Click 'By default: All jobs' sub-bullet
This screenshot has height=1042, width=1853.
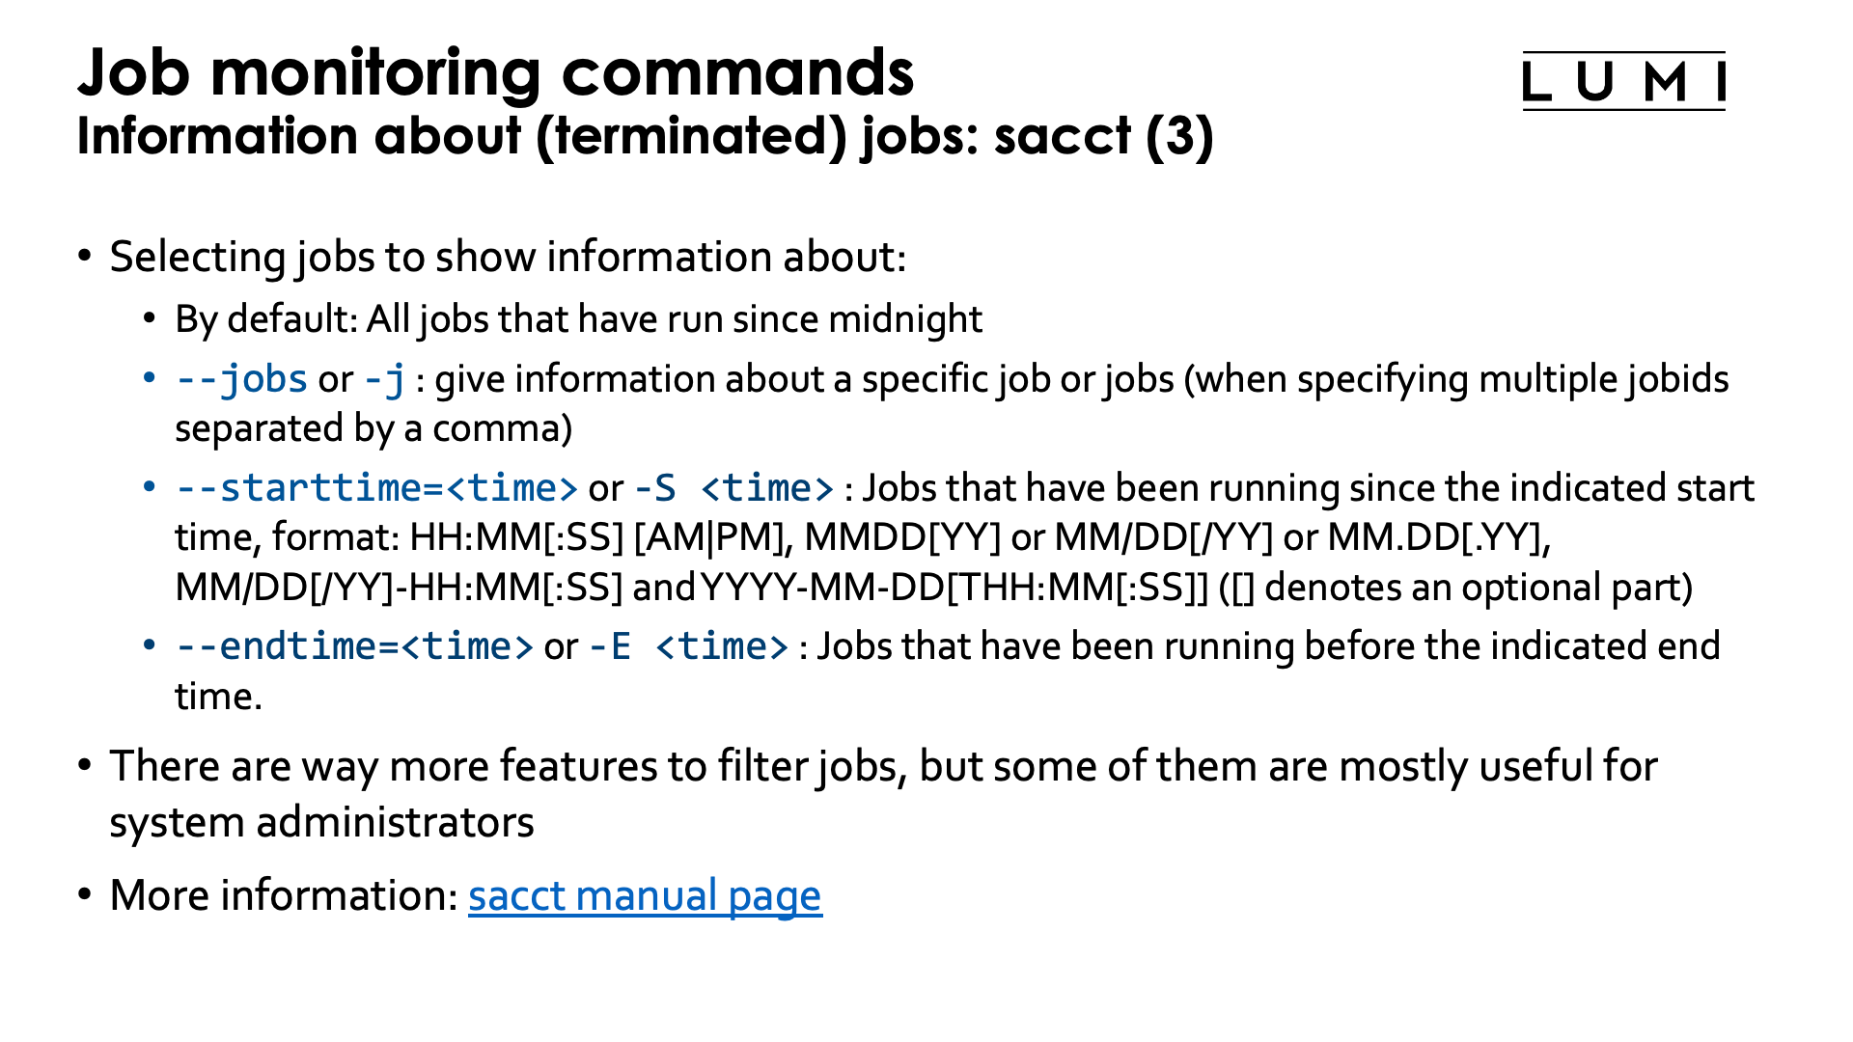click(x=578, y=319)
